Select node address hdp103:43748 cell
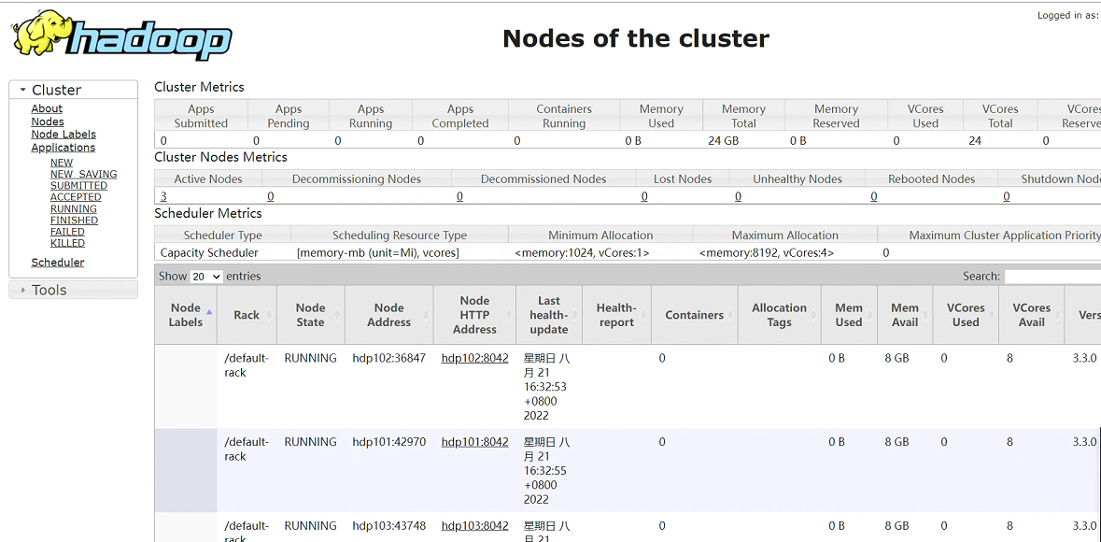1101x542 pixels. (389, 526)
